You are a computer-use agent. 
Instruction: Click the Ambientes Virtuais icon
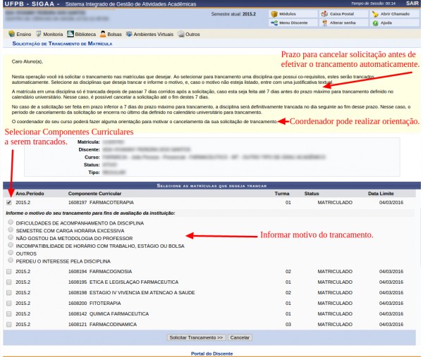[129, 34]
